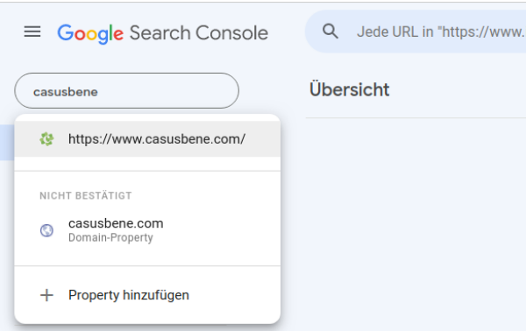Image resolution: width=526 pixels, height=331 pixels.
Task: Click the plus icon for adding property
Action: coord(46,295)
